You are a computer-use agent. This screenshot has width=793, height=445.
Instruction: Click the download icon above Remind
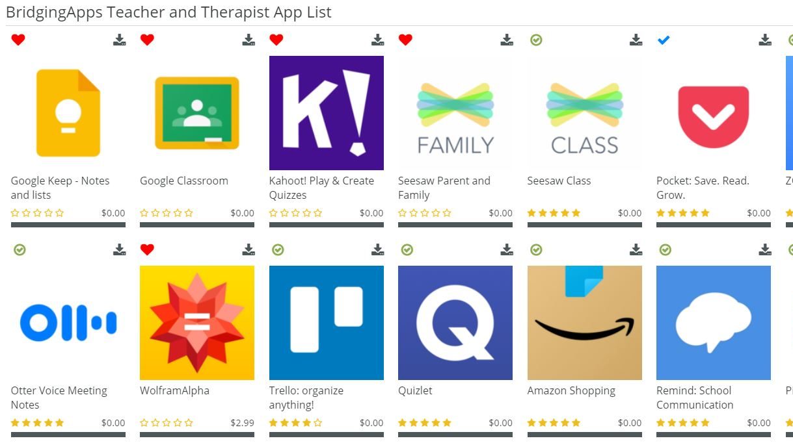[765, 250]
